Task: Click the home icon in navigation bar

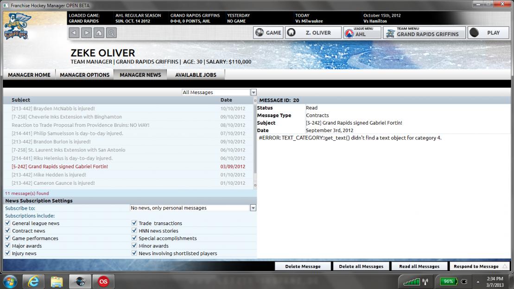Action: [99, 33]
